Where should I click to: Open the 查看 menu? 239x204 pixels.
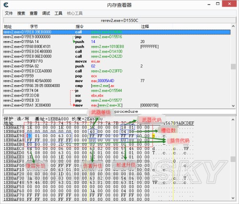[33, 13]
